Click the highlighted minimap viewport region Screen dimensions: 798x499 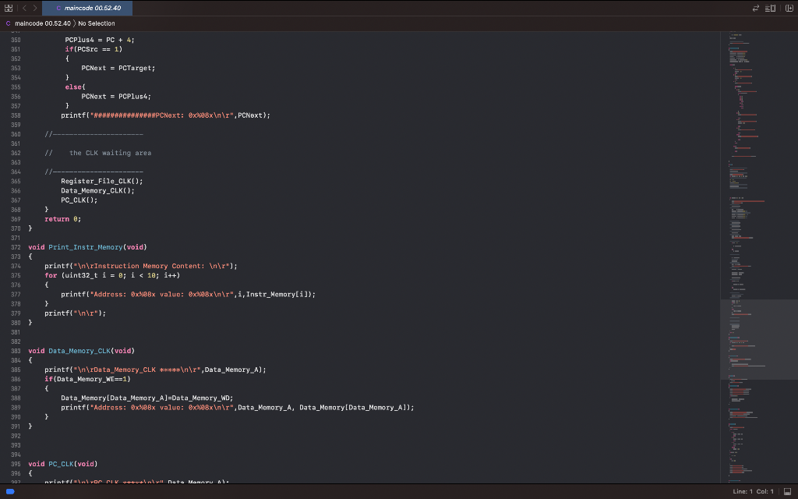759,340
